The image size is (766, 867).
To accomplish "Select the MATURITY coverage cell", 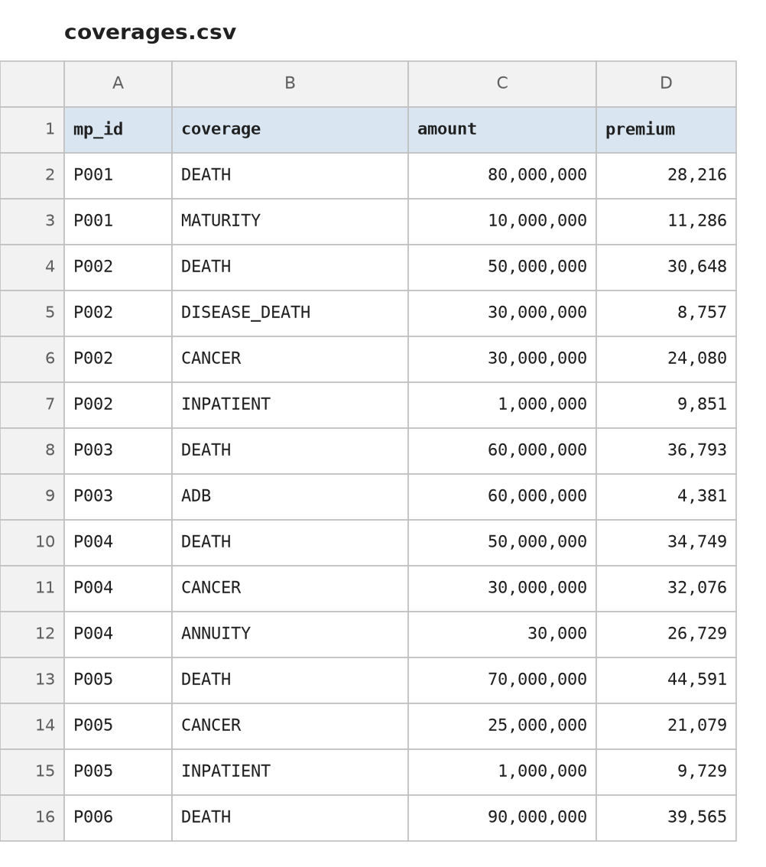I will (290, 222).
